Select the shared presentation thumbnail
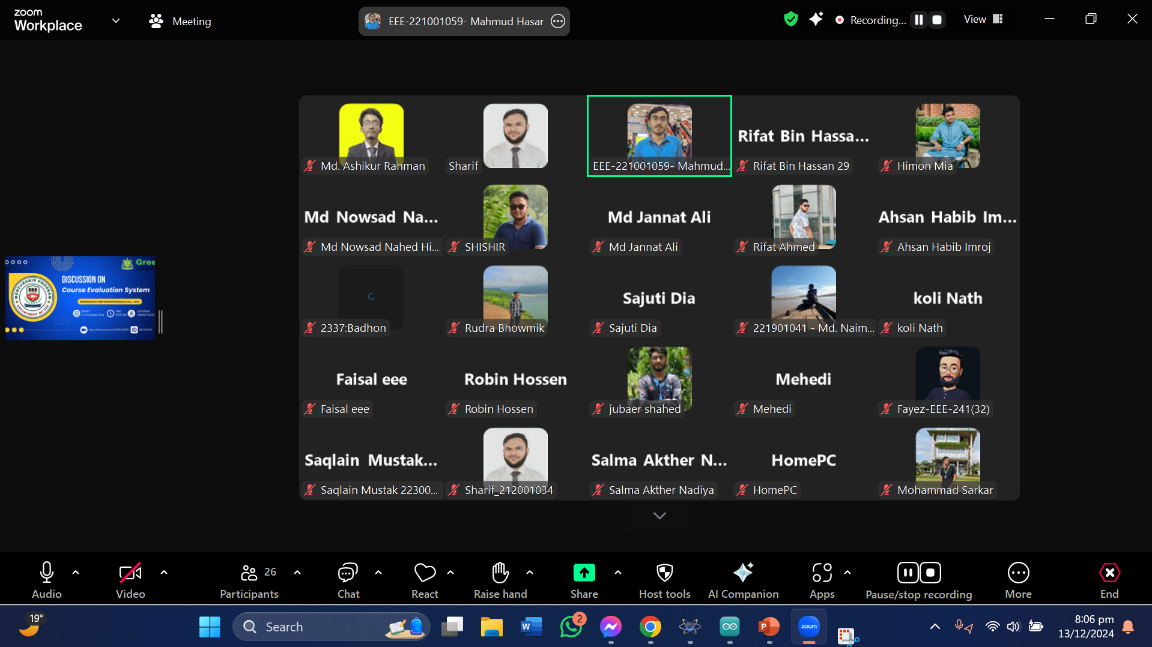1152x647 pixels. tap(80, 298)
